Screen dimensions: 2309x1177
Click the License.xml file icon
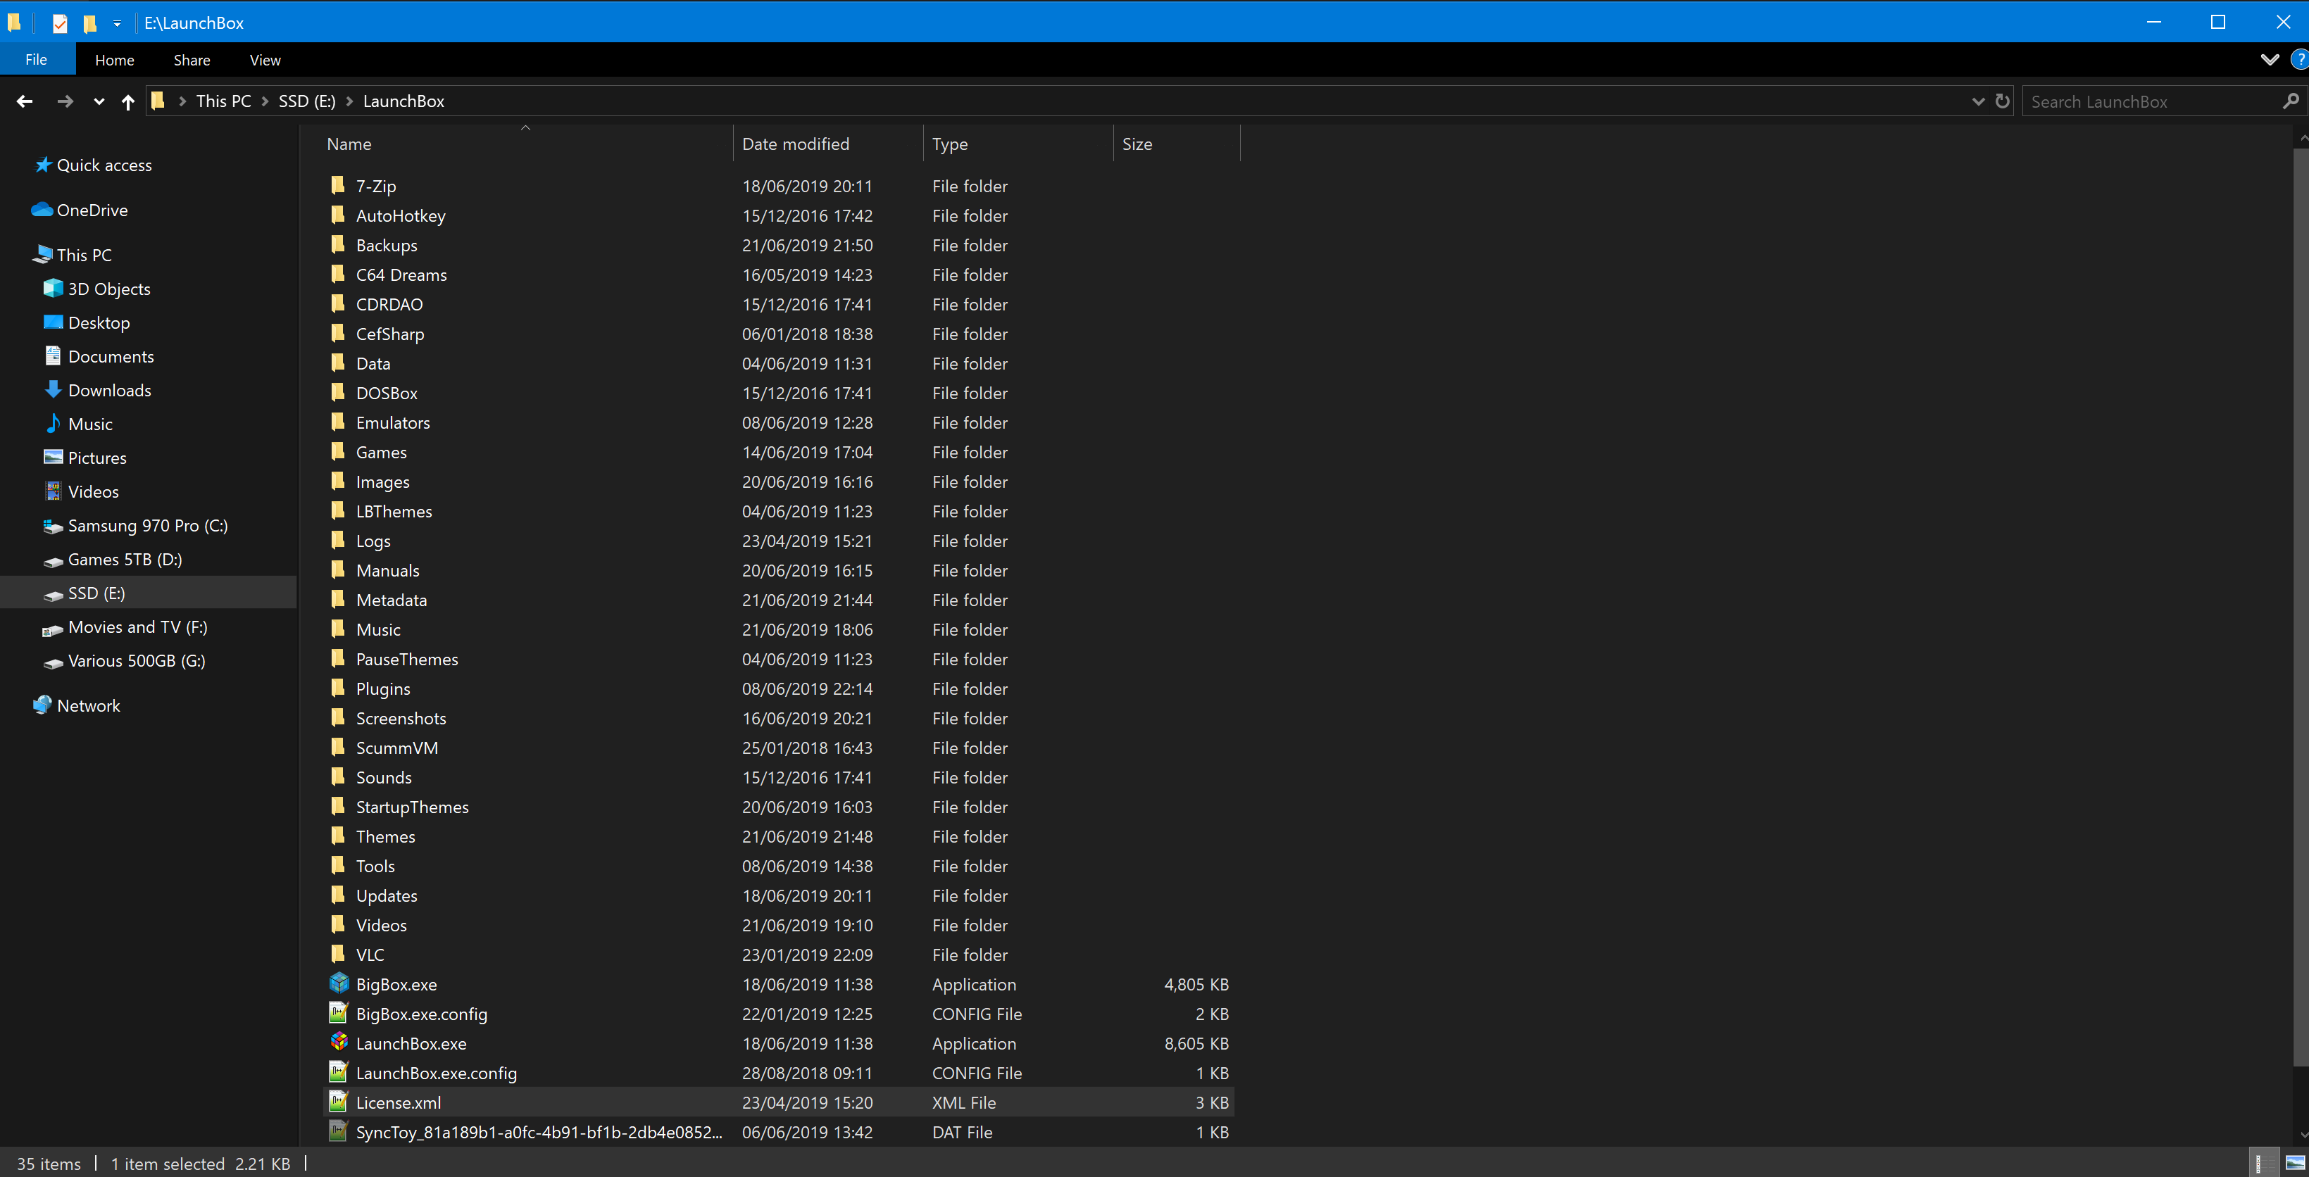(339, 1102)
